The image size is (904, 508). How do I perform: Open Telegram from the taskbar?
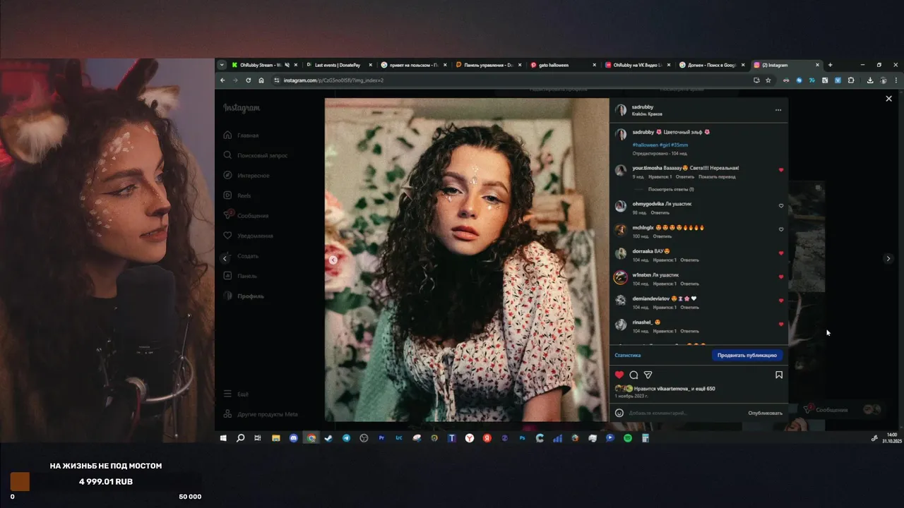(346, 438)
